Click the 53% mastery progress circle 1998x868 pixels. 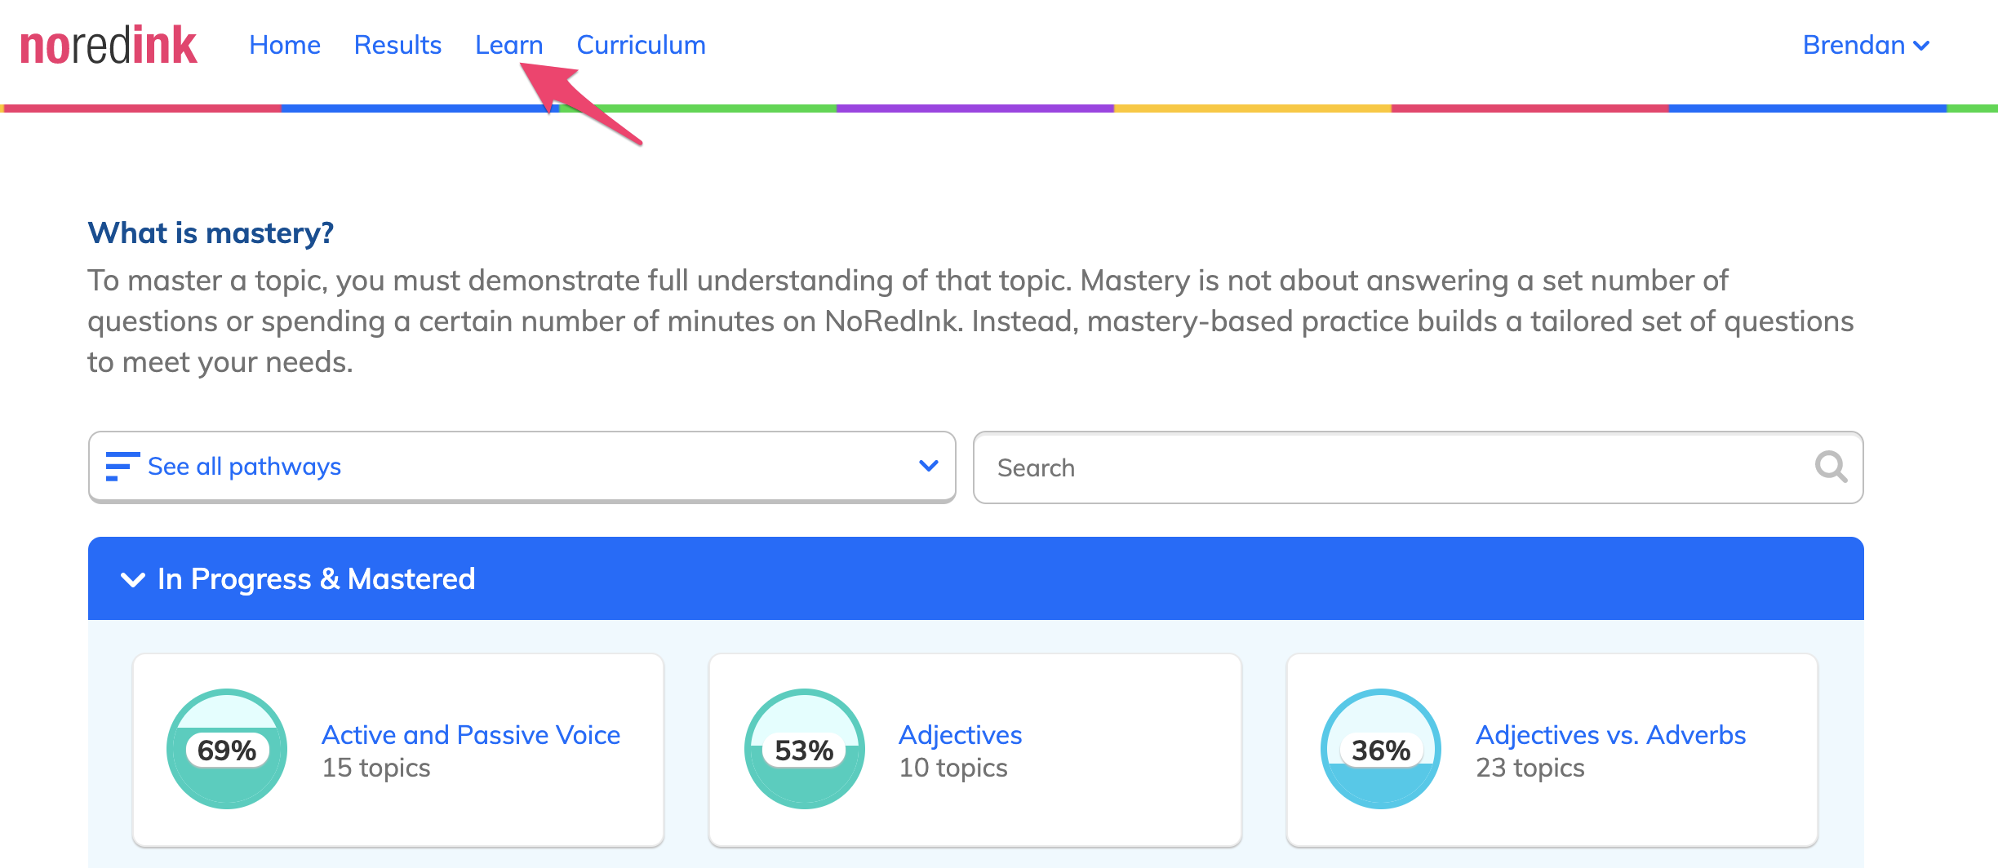tap(804, 749)
